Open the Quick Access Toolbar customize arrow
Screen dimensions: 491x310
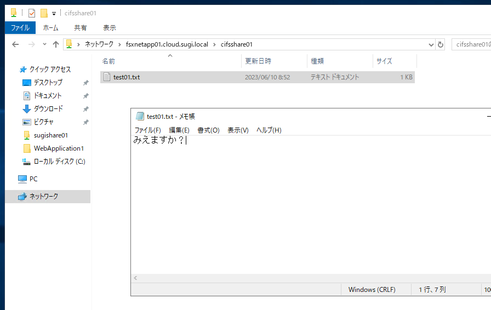tap(54, 14)
